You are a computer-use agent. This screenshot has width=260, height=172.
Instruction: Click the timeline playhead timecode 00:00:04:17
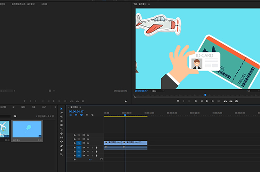[x=76, y=112]
